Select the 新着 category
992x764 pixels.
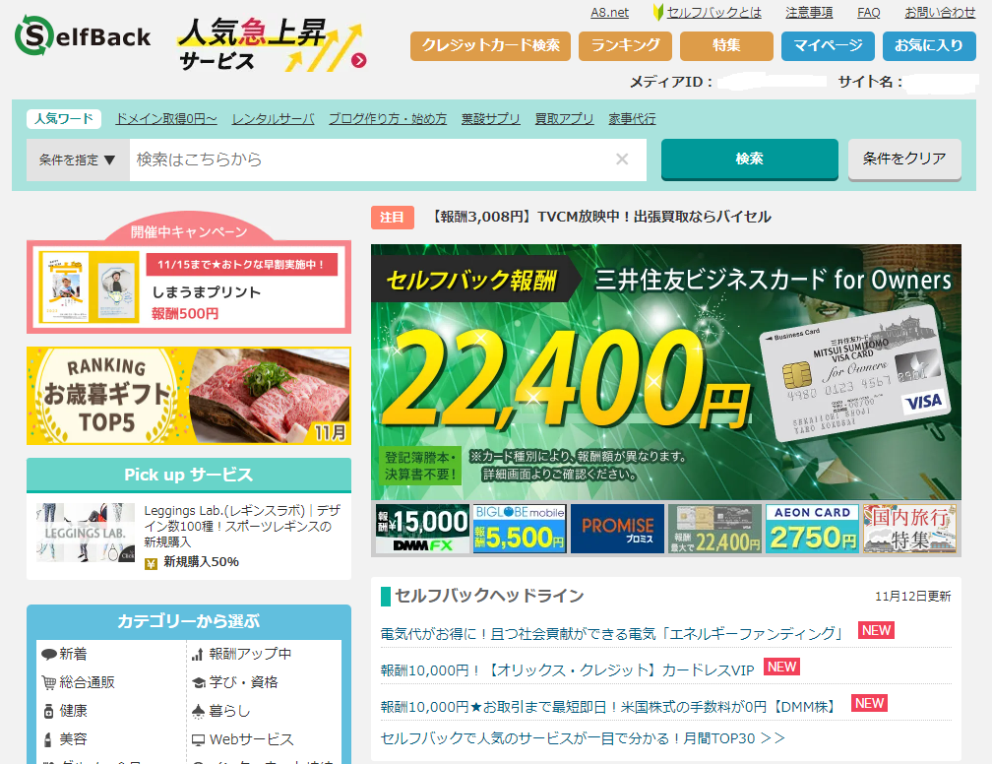coord(65,654)
